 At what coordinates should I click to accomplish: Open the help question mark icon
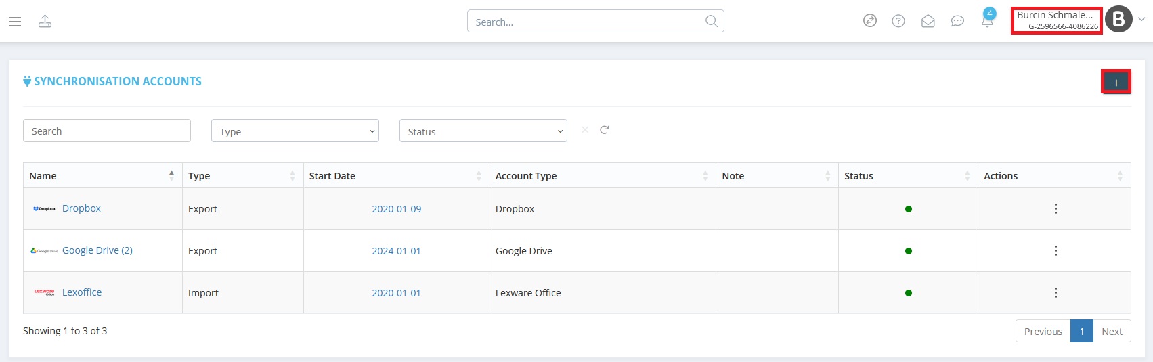click(x=898, y=21)
